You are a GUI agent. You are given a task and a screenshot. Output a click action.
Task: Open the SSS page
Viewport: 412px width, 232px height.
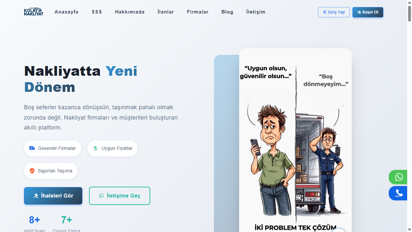click(x=97, y=12)
